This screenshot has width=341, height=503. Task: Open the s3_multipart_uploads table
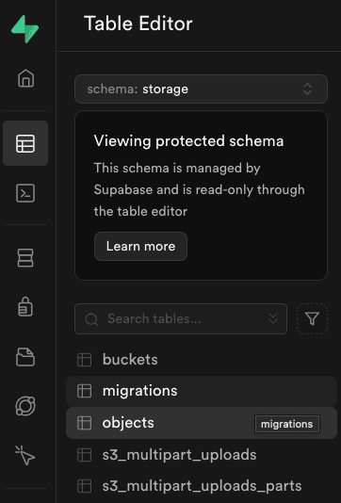[x=202, y=455]
